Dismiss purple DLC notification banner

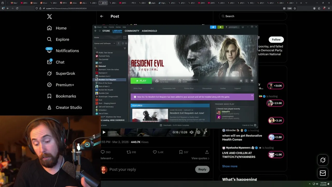point(252,96)
